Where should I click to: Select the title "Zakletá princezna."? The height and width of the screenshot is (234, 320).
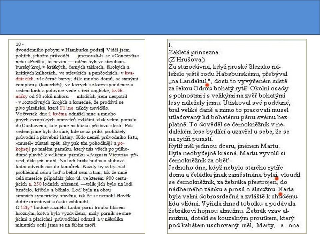194,52
